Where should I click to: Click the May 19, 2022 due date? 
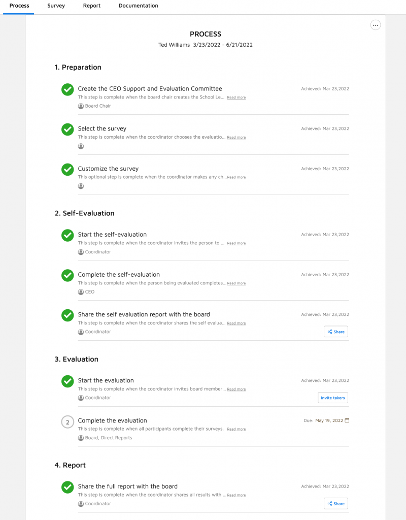(x=329, y=420)
